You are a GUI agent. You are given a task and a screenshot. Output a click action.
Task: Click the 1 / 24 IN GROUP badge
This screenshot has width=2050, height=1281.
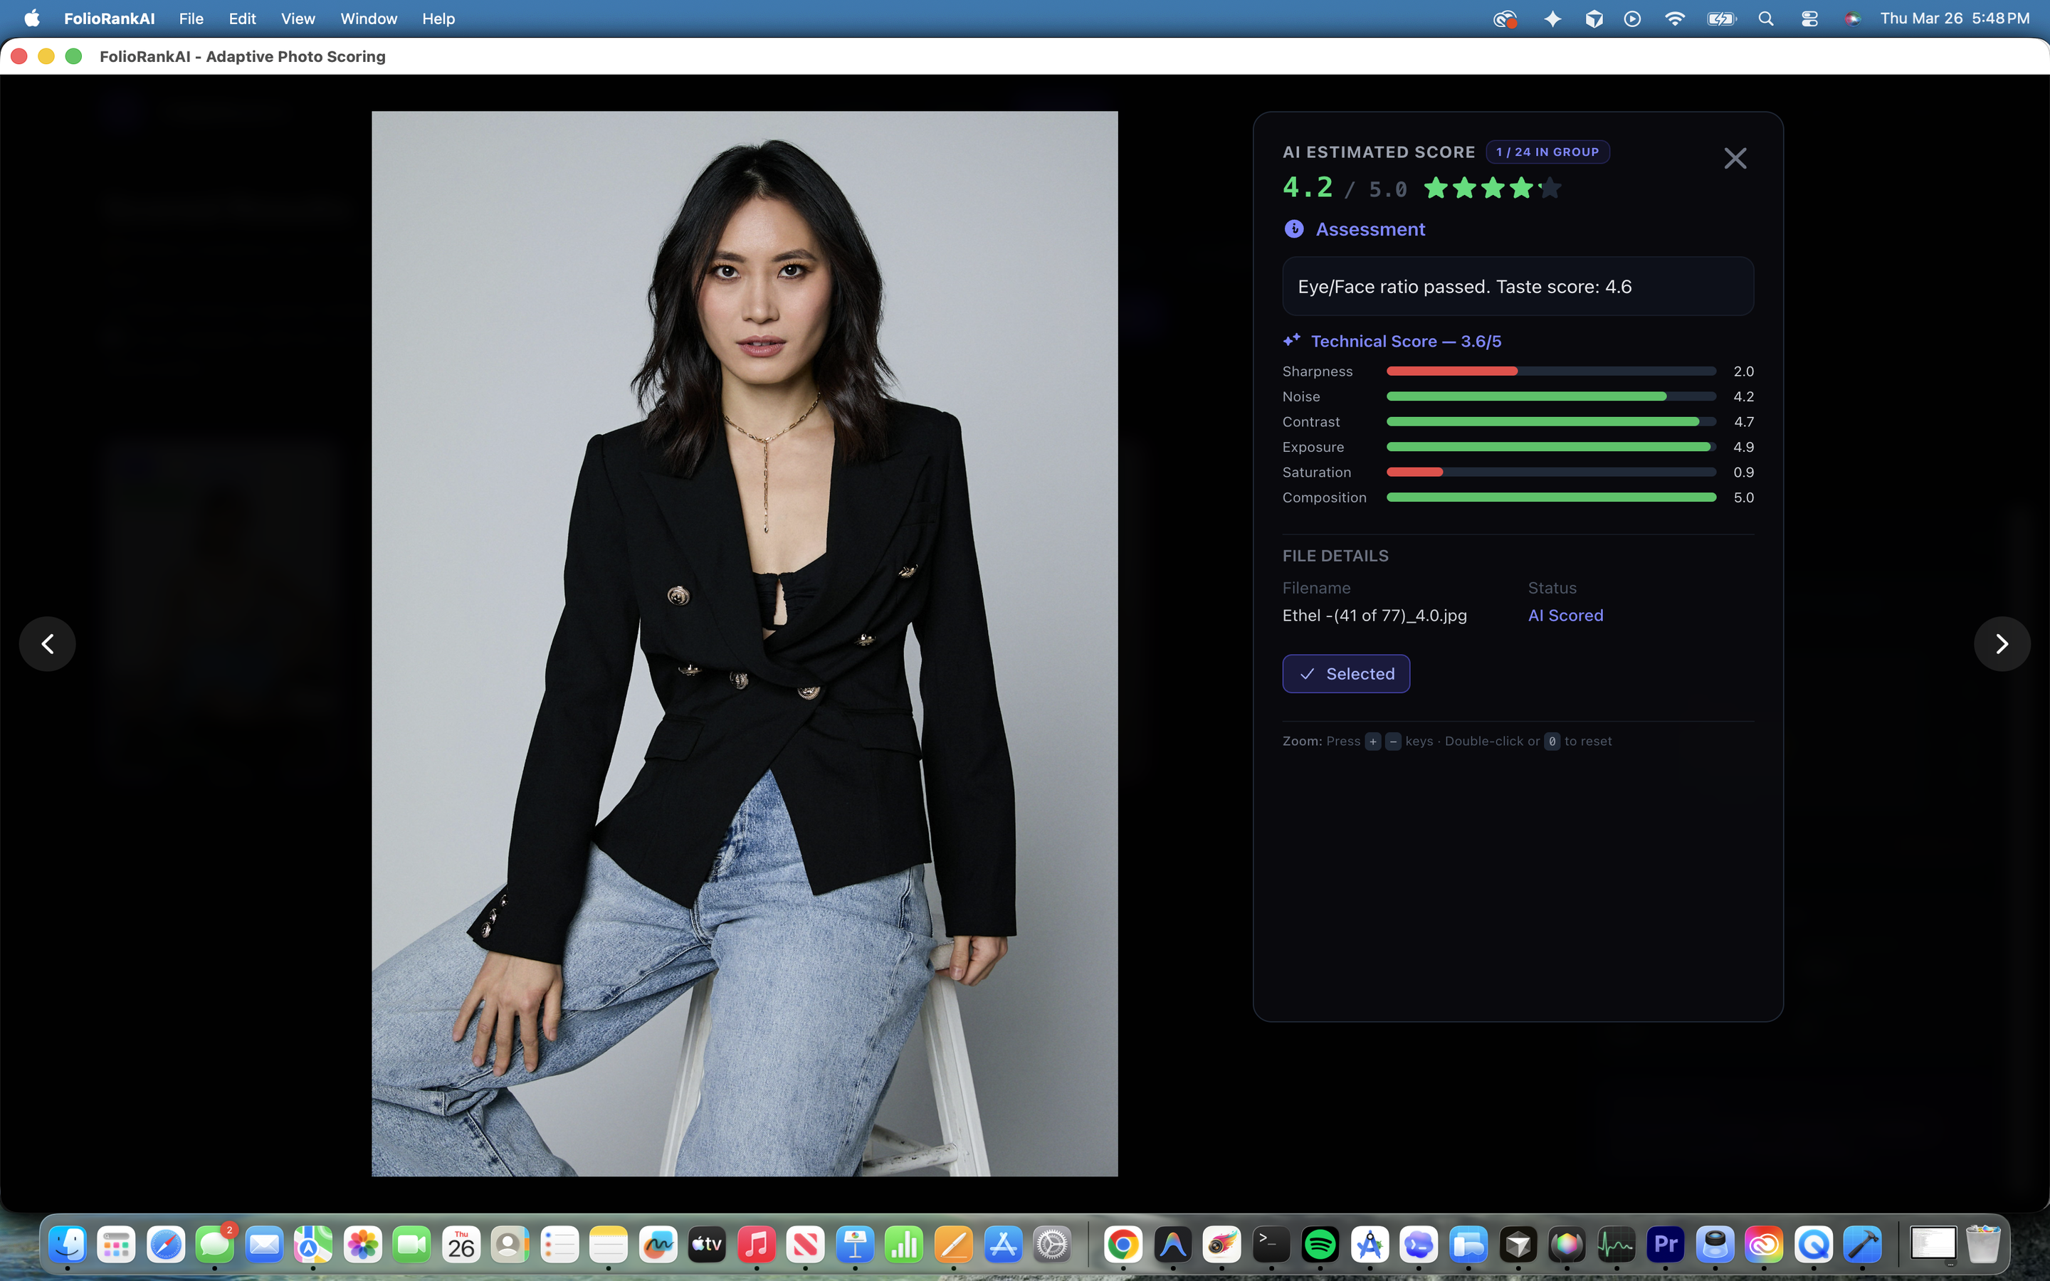tap(1547, 152)
